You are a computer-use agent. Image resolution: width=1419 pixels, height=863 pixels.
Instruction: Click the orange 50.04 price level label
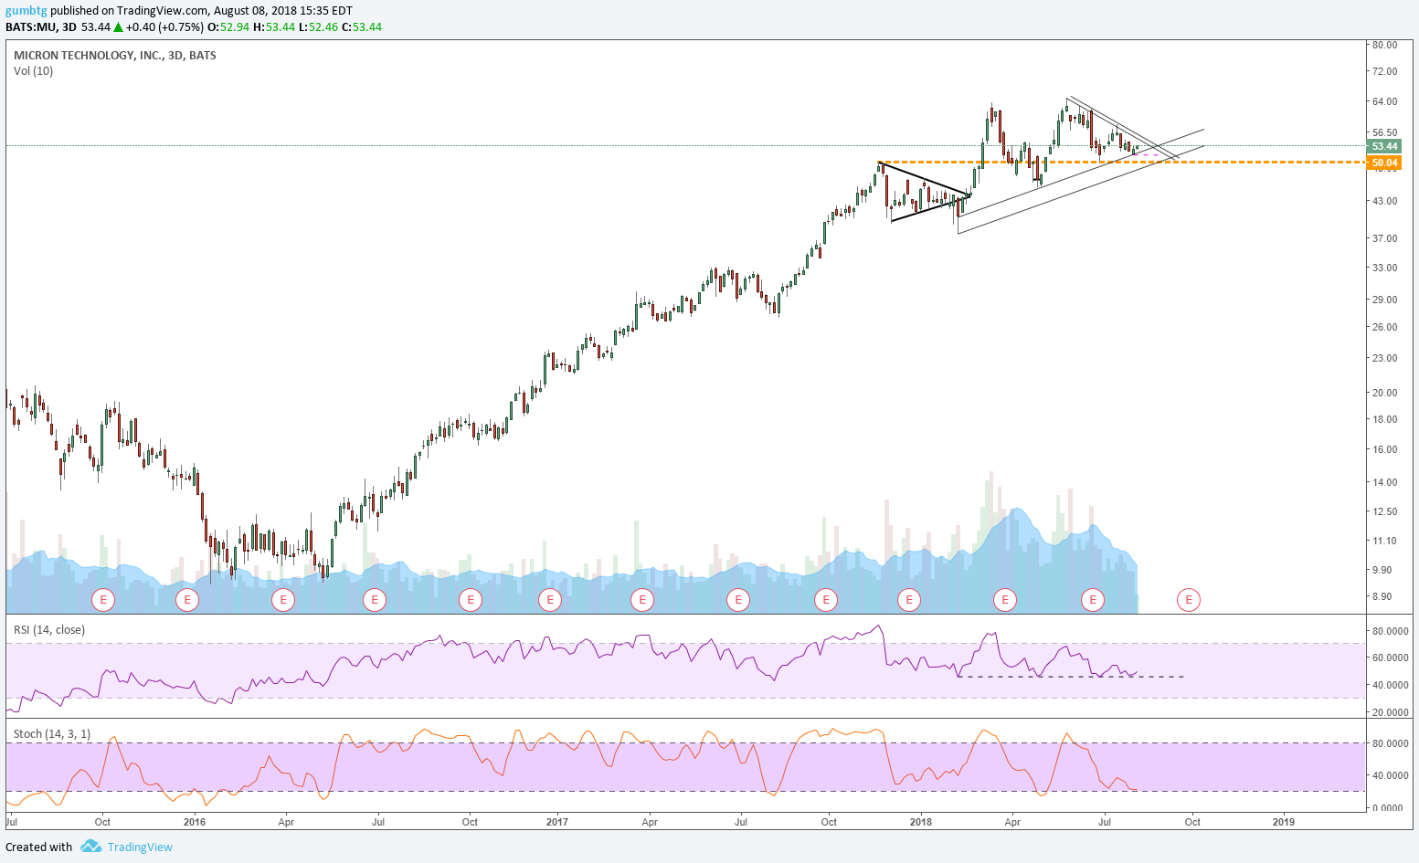1383,163
